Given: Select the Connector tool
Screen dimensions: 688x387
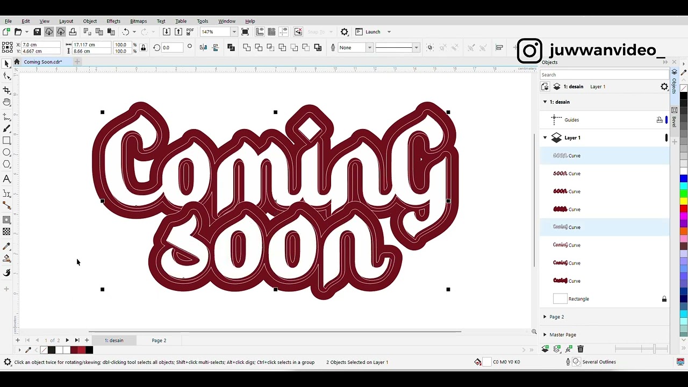Looking at the screenshot, I should [x=6, y=205].
